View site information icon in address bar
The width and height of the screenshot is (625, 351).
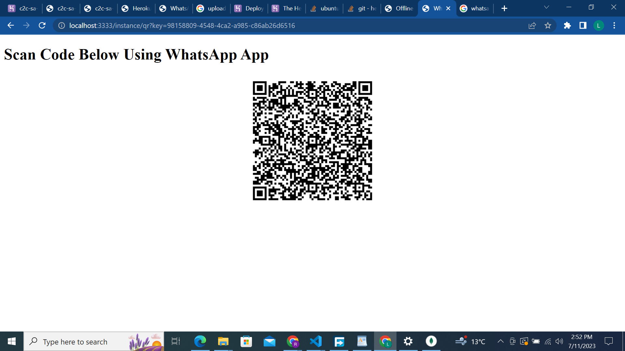(62, 25)
